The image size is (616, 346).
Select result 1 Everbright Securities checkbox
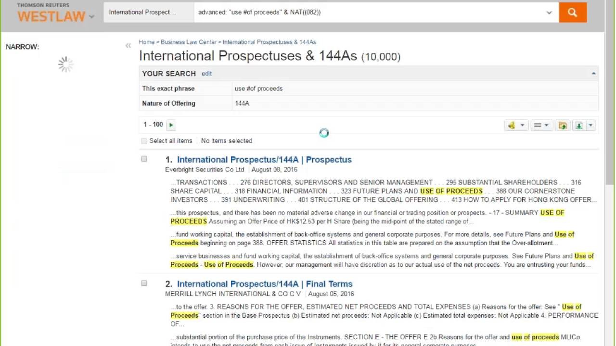[144, 159]
